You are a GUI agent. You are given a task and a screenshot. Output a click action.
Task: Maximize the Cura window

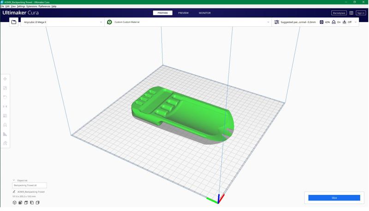tap(355, 2)
